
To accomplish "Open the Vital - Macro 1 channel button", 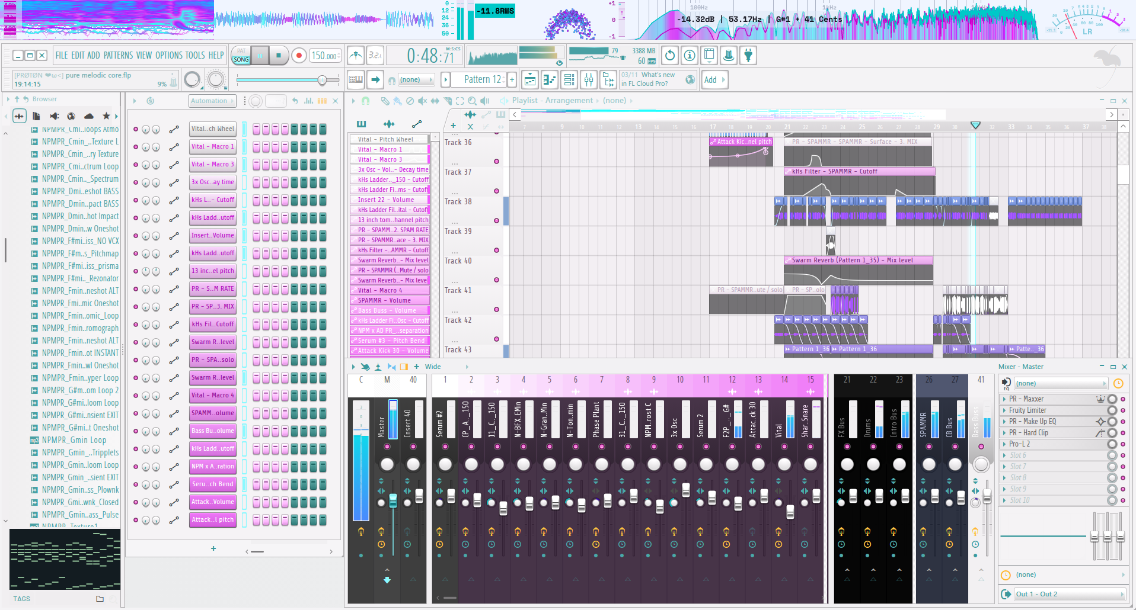I will (212, 147).
